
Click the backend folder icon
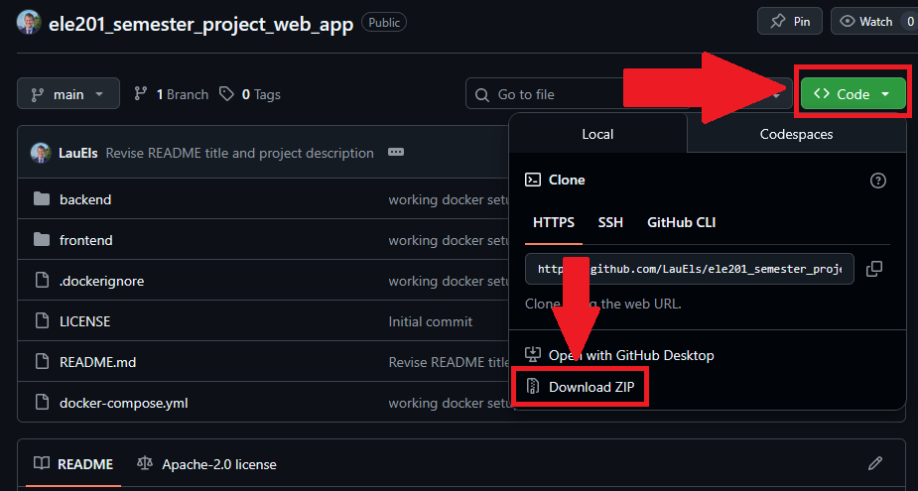click(x=42, y=199)
